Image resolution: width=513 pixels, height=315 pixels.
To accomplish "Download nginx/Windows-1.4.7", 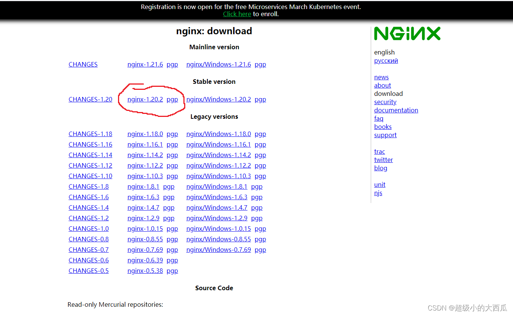I will point(217,207).
